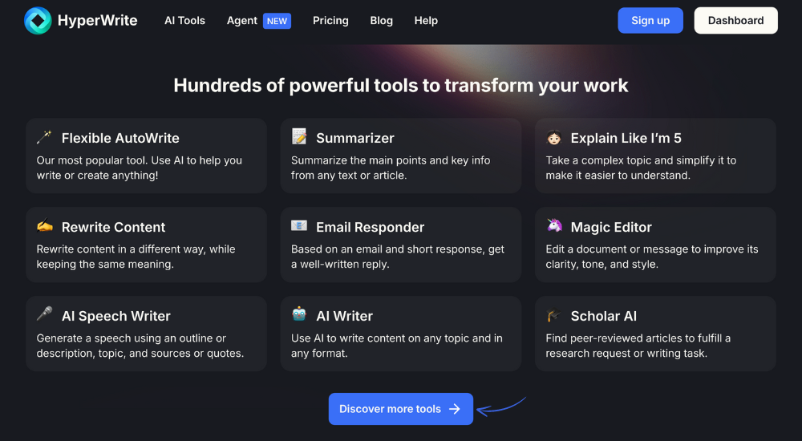
Task: Select the Scholar AI card description
Action: pos(638,346)
